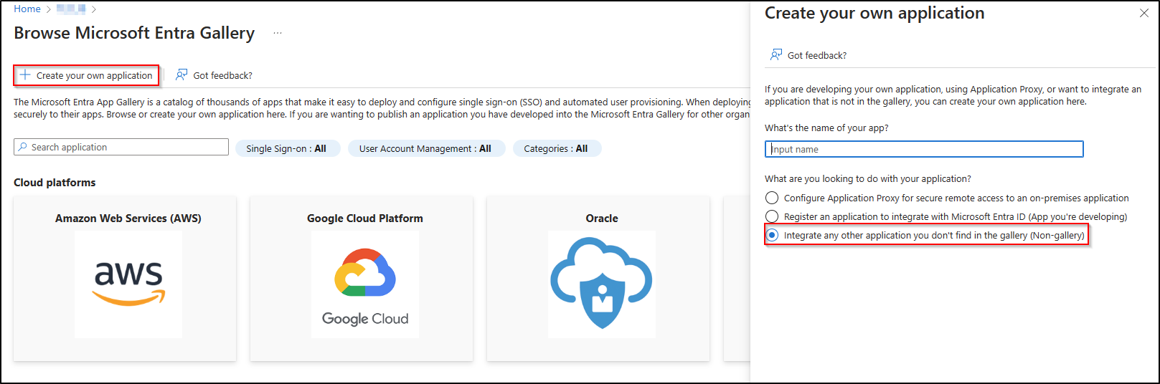Select Register an application to integrate radio option
The height and width of the screenshot is (384, 1160).
(772, 216)
